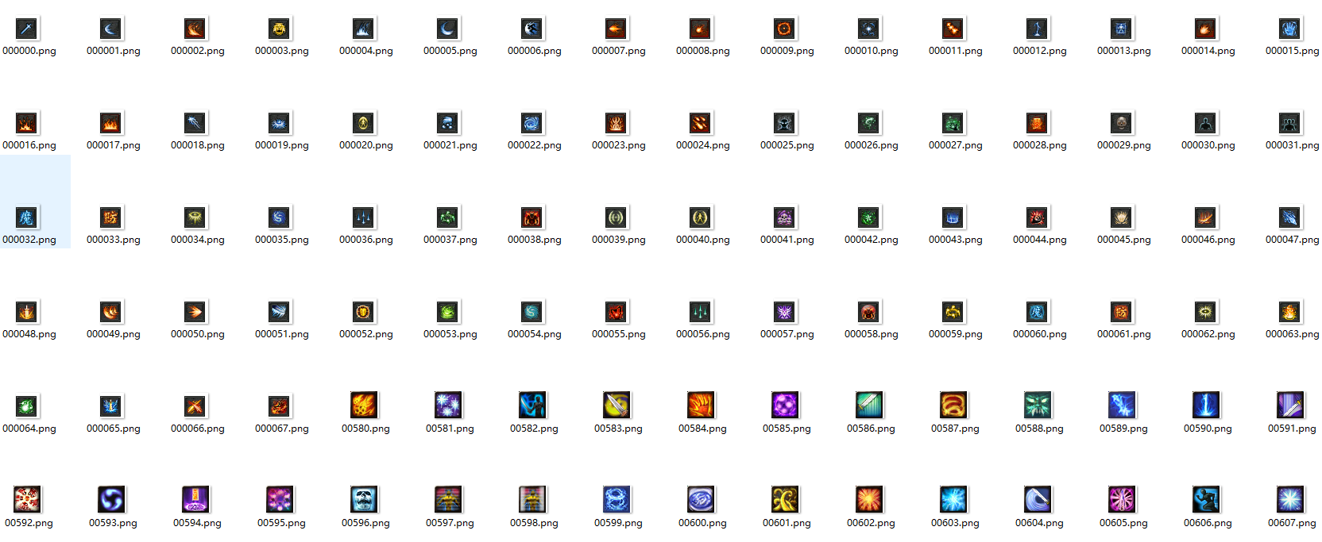Select the 000015.png blue hand icon
1322x542 pixels.
click(x=1290, y=29)
